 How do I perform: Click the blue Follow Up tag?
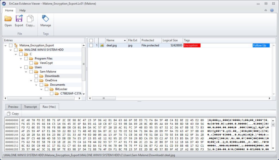click(x=261, y=45)
